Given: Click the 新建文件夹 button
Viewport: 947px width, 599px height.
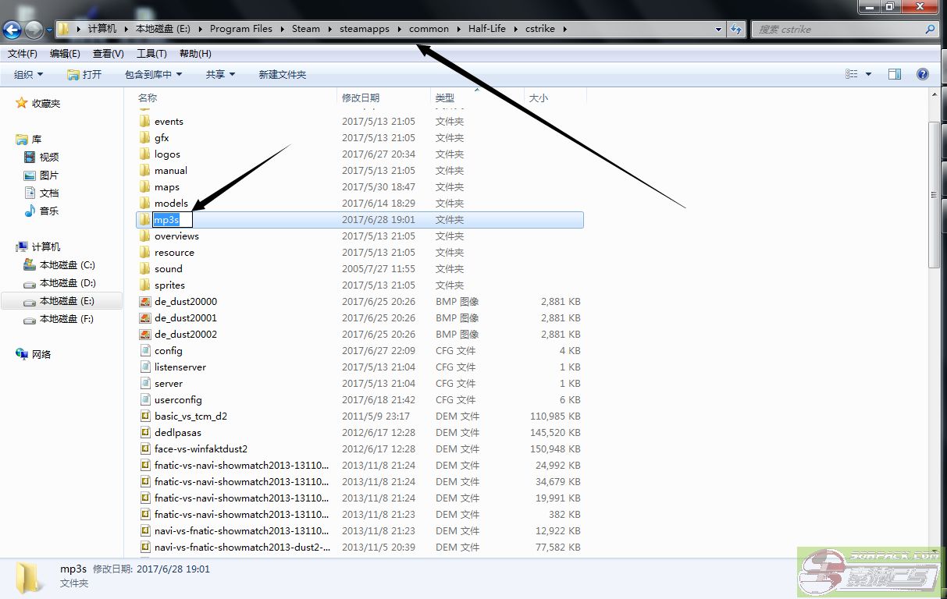Looking at the screenshot, I should point(282,74).
